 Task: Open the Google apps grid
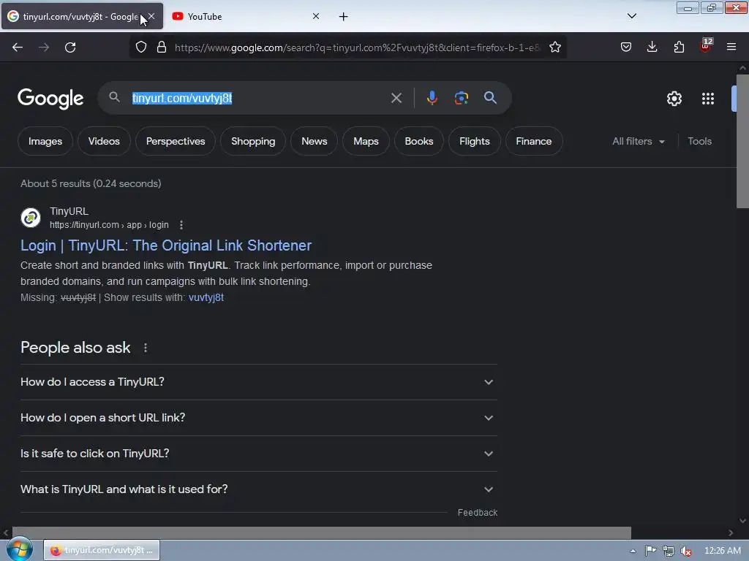coord(707,99)
